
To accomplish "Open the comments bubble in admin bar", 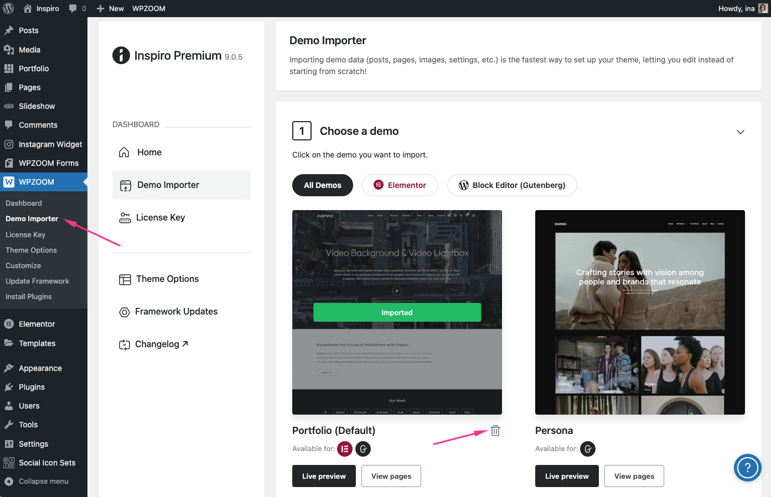I will [73, 8].
